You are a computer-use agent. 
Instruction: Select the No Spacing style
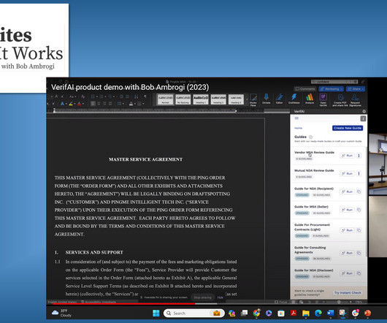(183, 99)
